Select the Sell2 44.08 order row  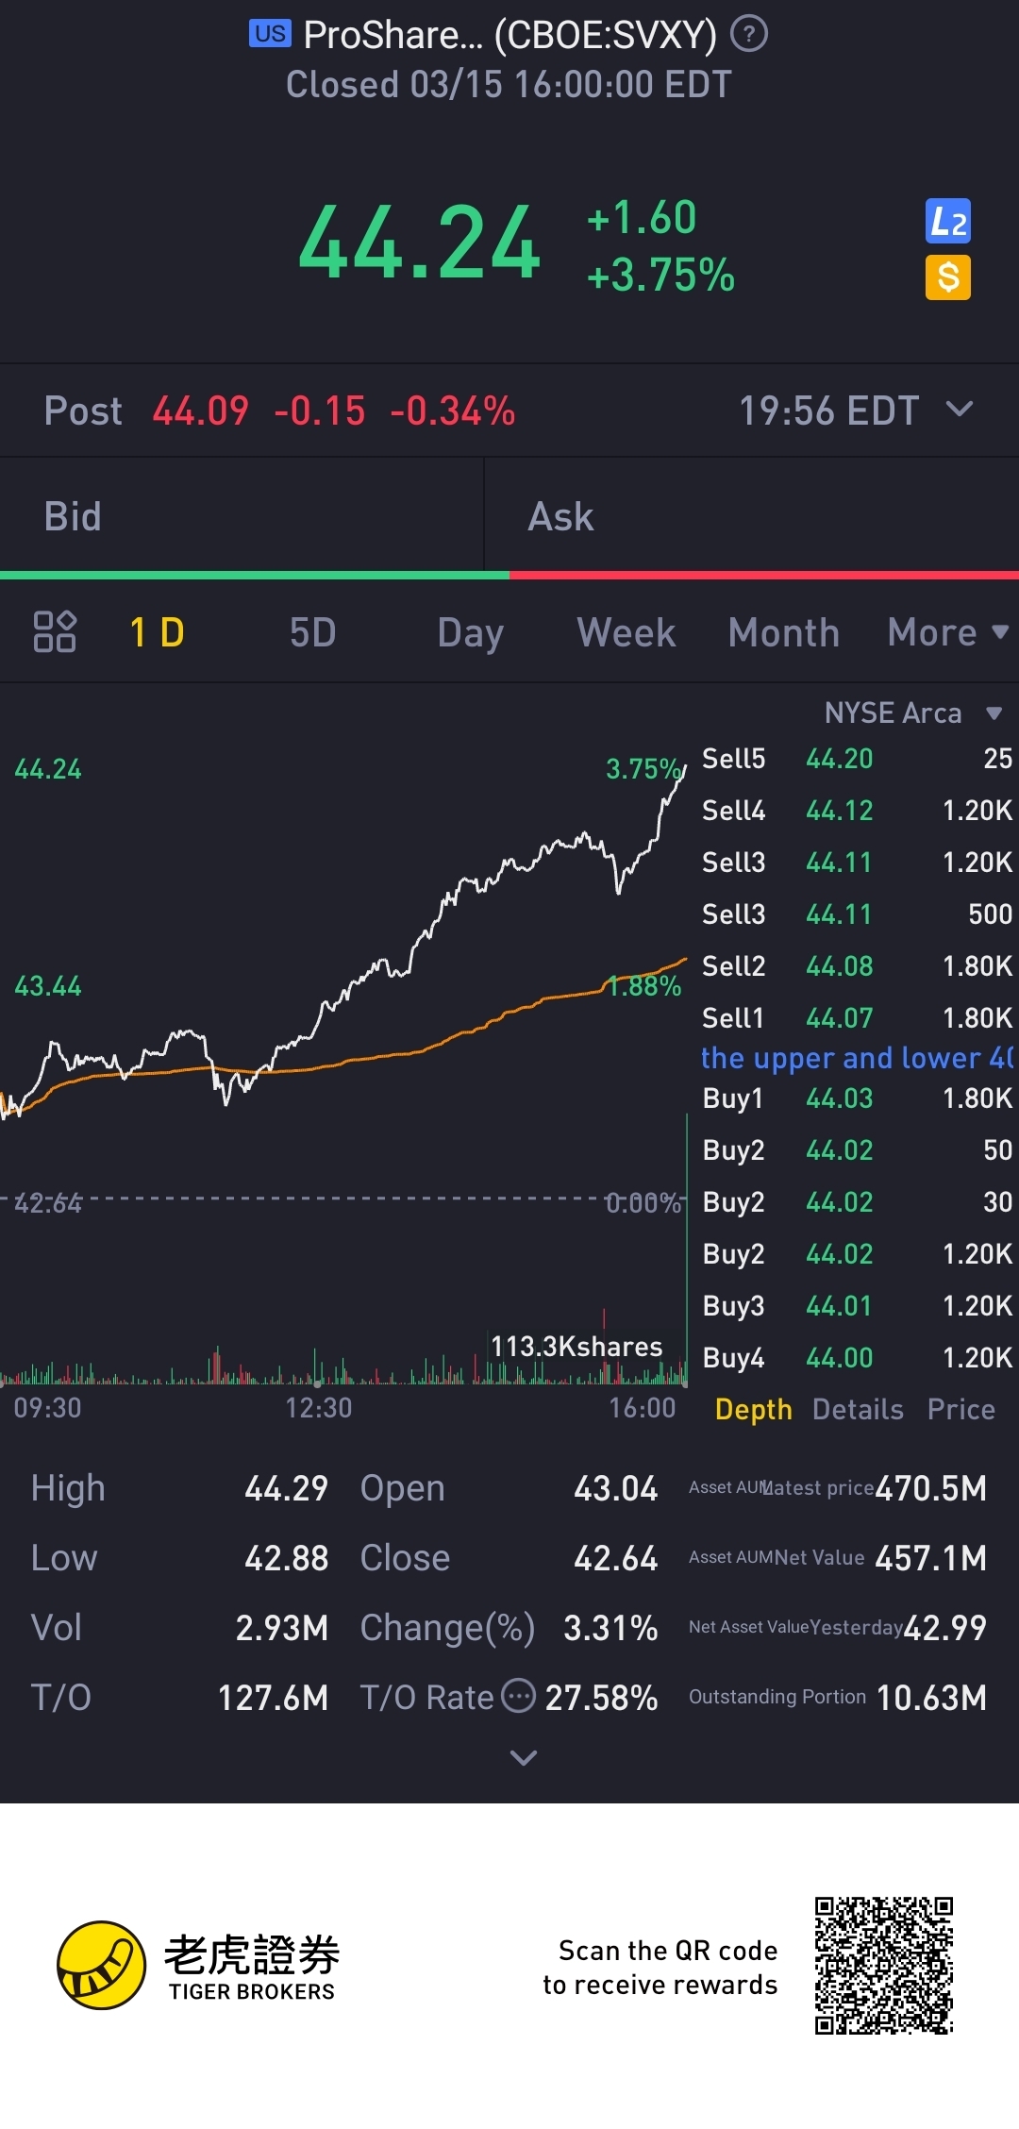(x=857, y=966)
